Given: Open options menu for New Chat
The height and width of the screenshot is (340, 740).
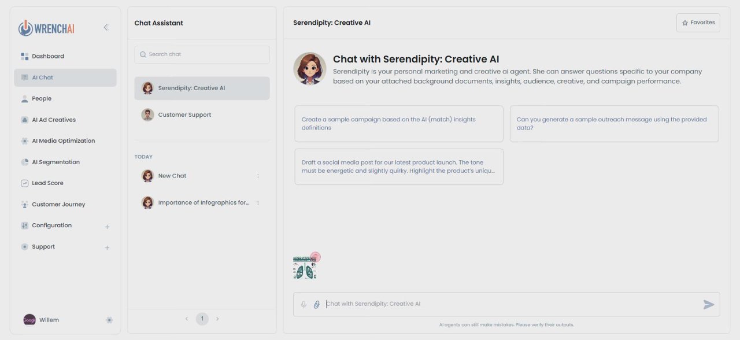Looking at the screenshot, I should [258, 176].
